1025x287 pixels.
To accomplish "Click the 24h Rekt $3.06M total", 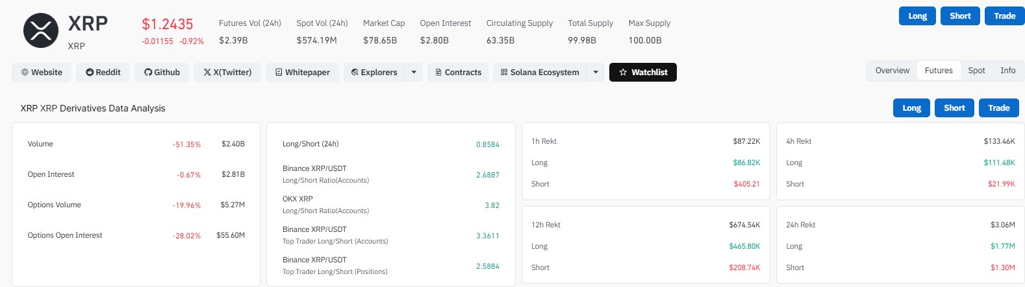I will 1003,225.
